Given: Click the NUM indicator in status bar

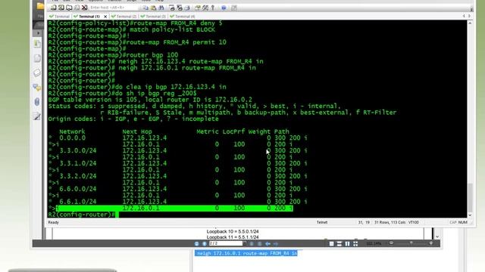Looking at the screenshot, I should tap(463, 222).
